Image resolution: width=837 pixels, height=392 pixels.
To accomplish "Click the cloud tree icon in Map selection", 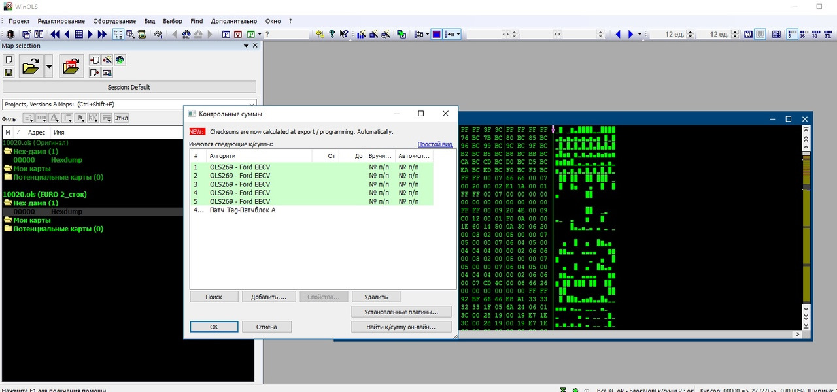I will point(120,60).
